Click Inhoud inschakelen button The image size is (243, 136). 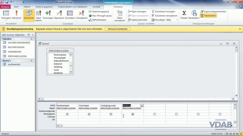[x=118, y=29]
